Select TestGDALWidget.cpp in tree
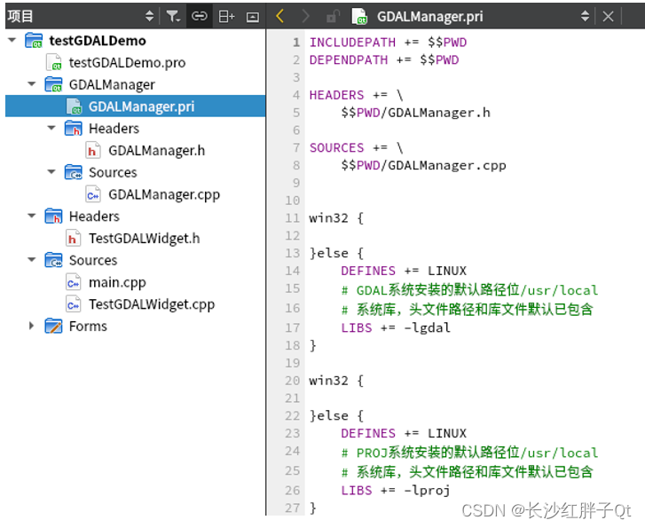The width and height of the screenshot is (645, 528). click(x=152, y=304)
